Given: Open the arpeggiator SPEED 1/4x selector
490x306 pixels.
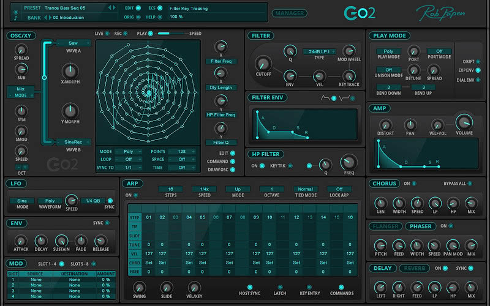Looking at the screenshot, I should 205,189.
